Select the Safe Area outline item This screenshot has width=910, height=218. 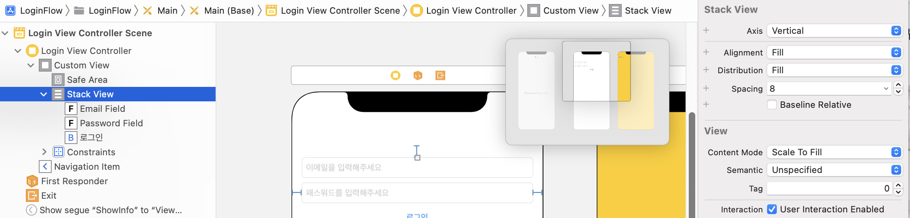[87, 80]
